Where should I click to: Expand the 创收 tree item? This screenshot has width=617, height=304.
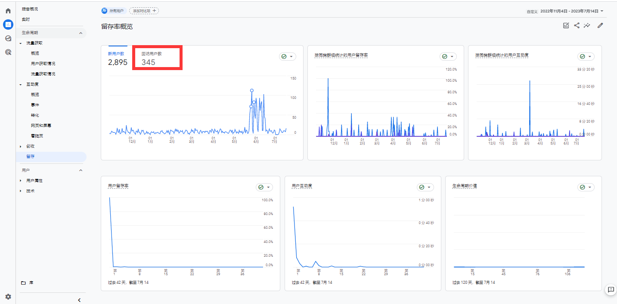20,146
